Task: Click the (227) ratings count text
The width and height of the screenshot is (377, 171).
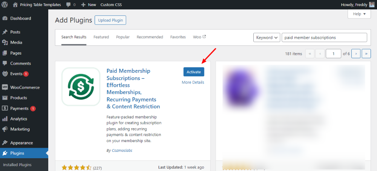Action: [97, 168]
